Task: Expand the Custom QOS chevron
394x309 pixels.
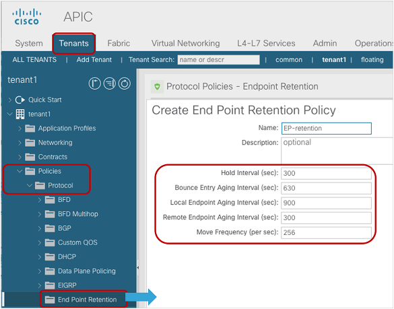Action: (x=40, y=243)
